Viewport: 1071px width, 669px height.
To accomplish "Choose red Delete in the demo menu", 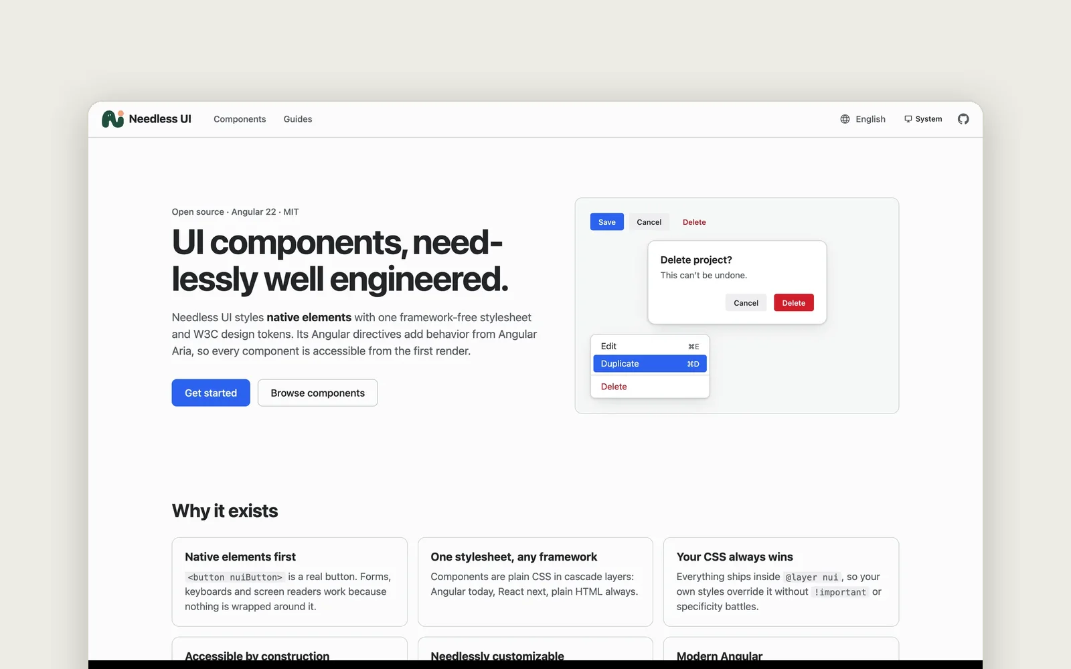I will tap(649, 387).
